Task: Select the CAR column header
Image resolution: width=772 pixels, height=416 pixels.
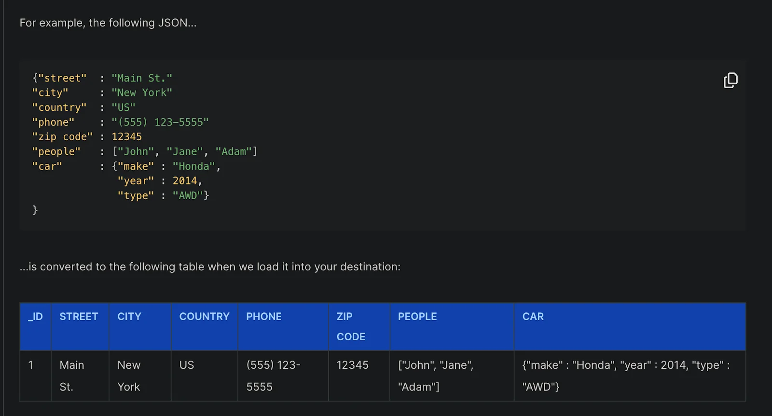Action: 533,317
